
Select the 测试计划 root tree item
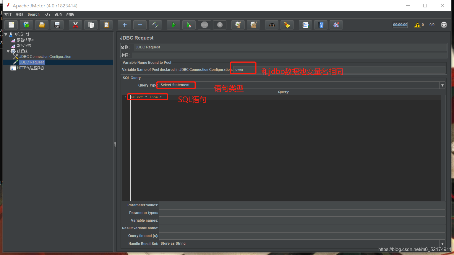point(22,34)
